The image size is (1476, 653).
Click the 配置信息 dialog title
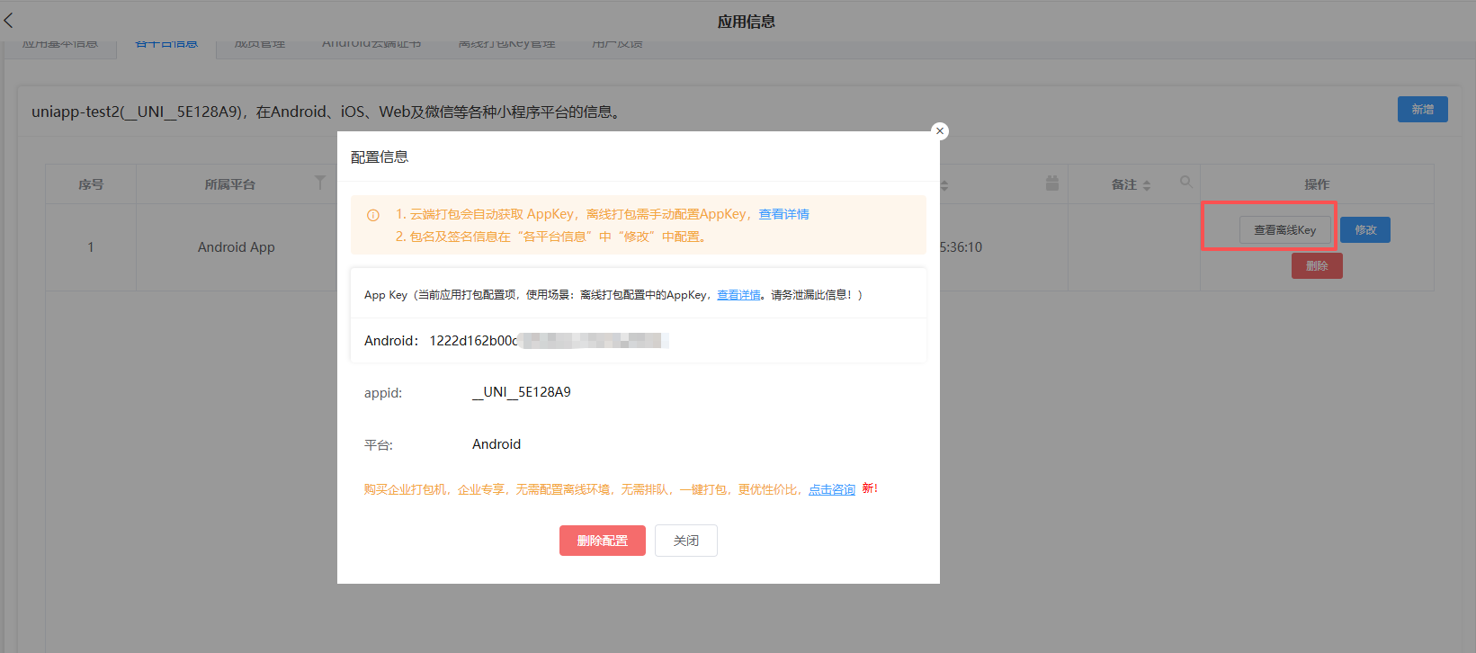click(x=380, y=157)
